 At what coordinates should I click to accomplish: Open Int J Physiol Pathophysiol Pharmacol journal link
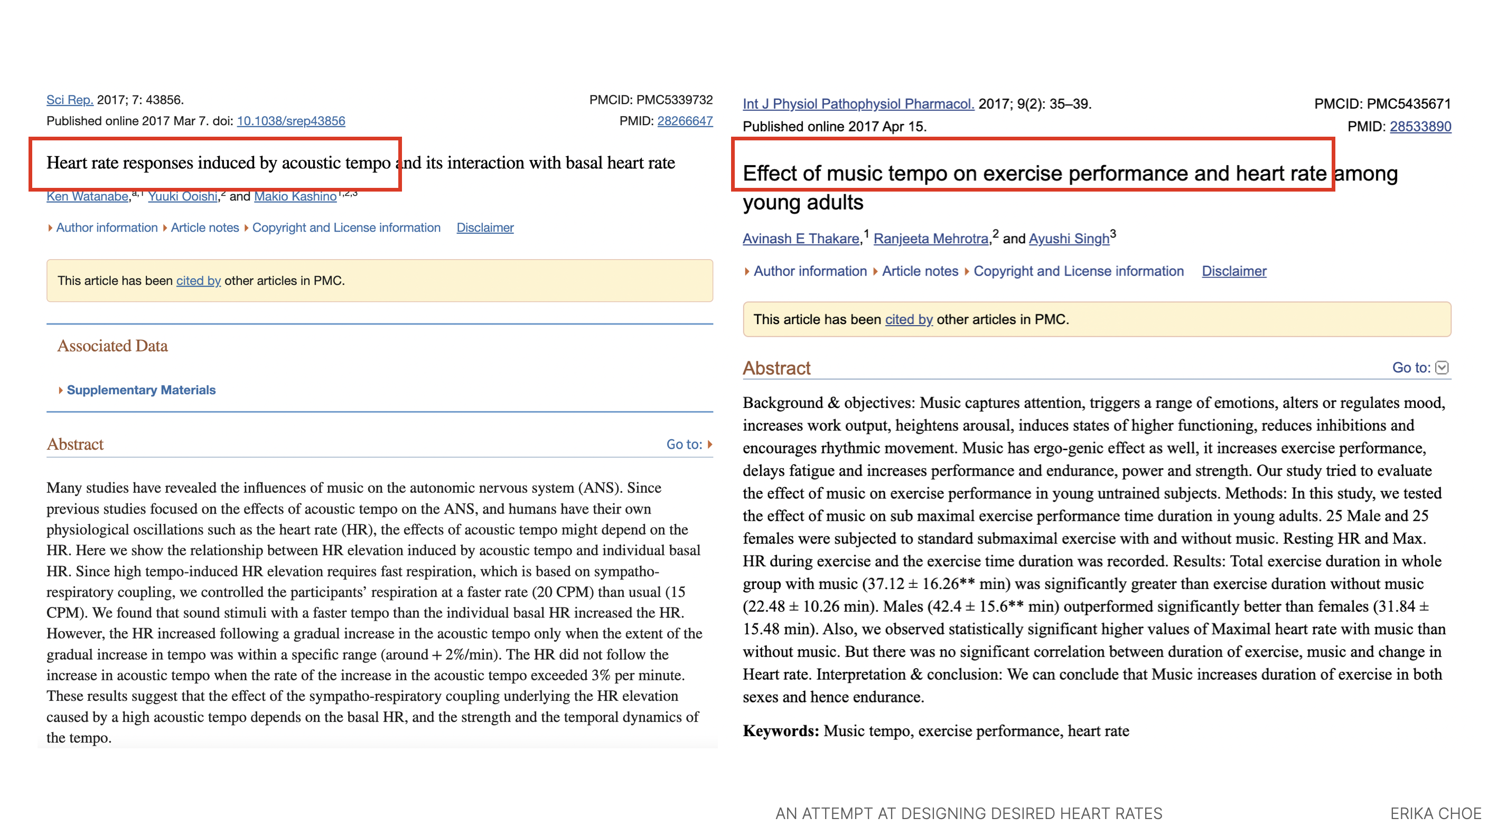coord(858,104)
